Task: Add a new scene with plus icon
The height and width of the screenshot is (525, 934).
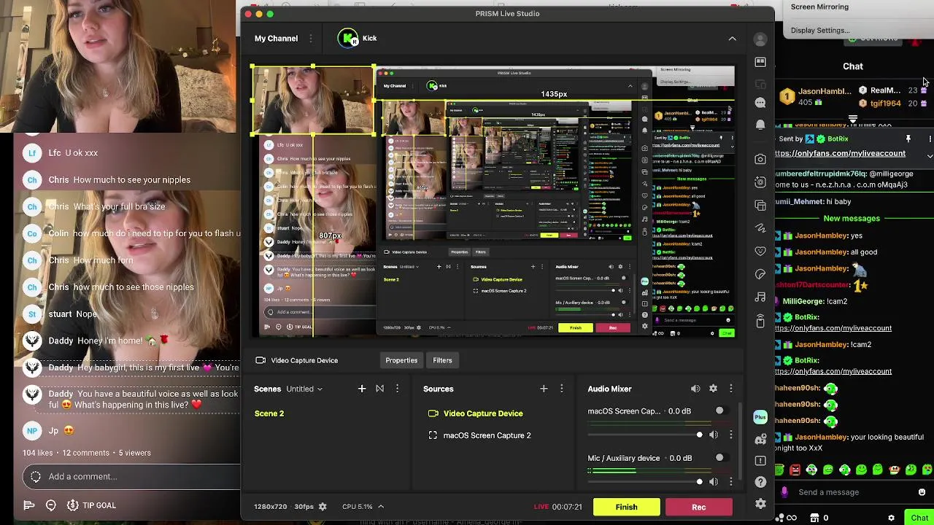Action: (362, 389)
